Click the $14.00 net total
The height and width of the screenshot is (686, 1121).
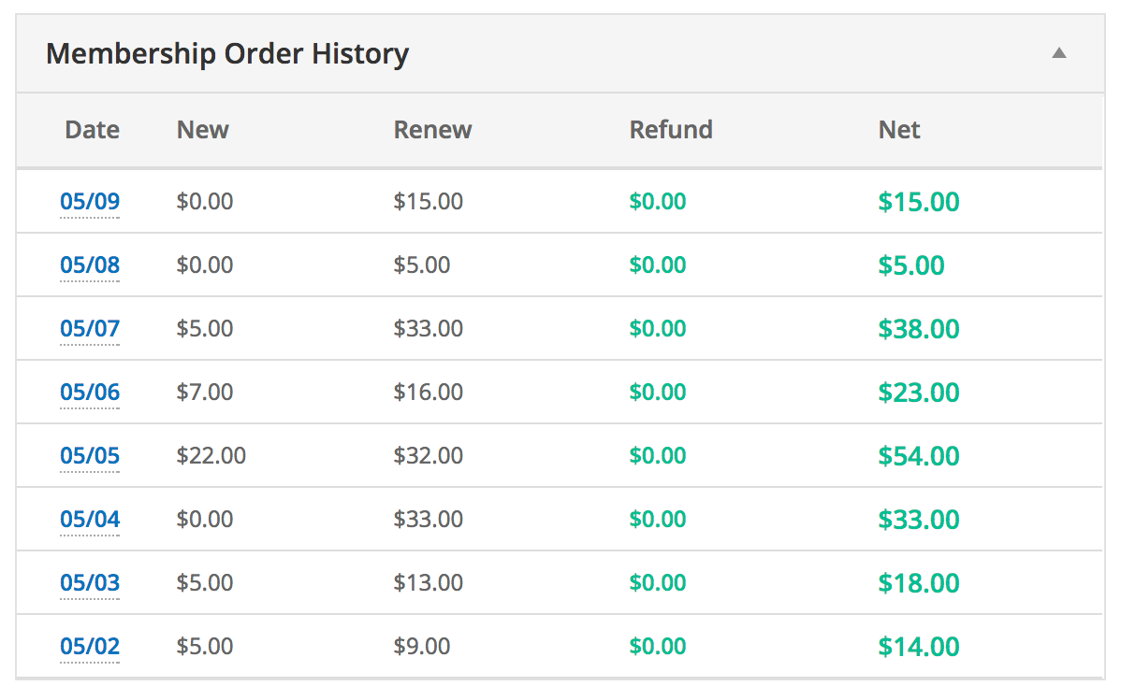[x=918, y=647]
